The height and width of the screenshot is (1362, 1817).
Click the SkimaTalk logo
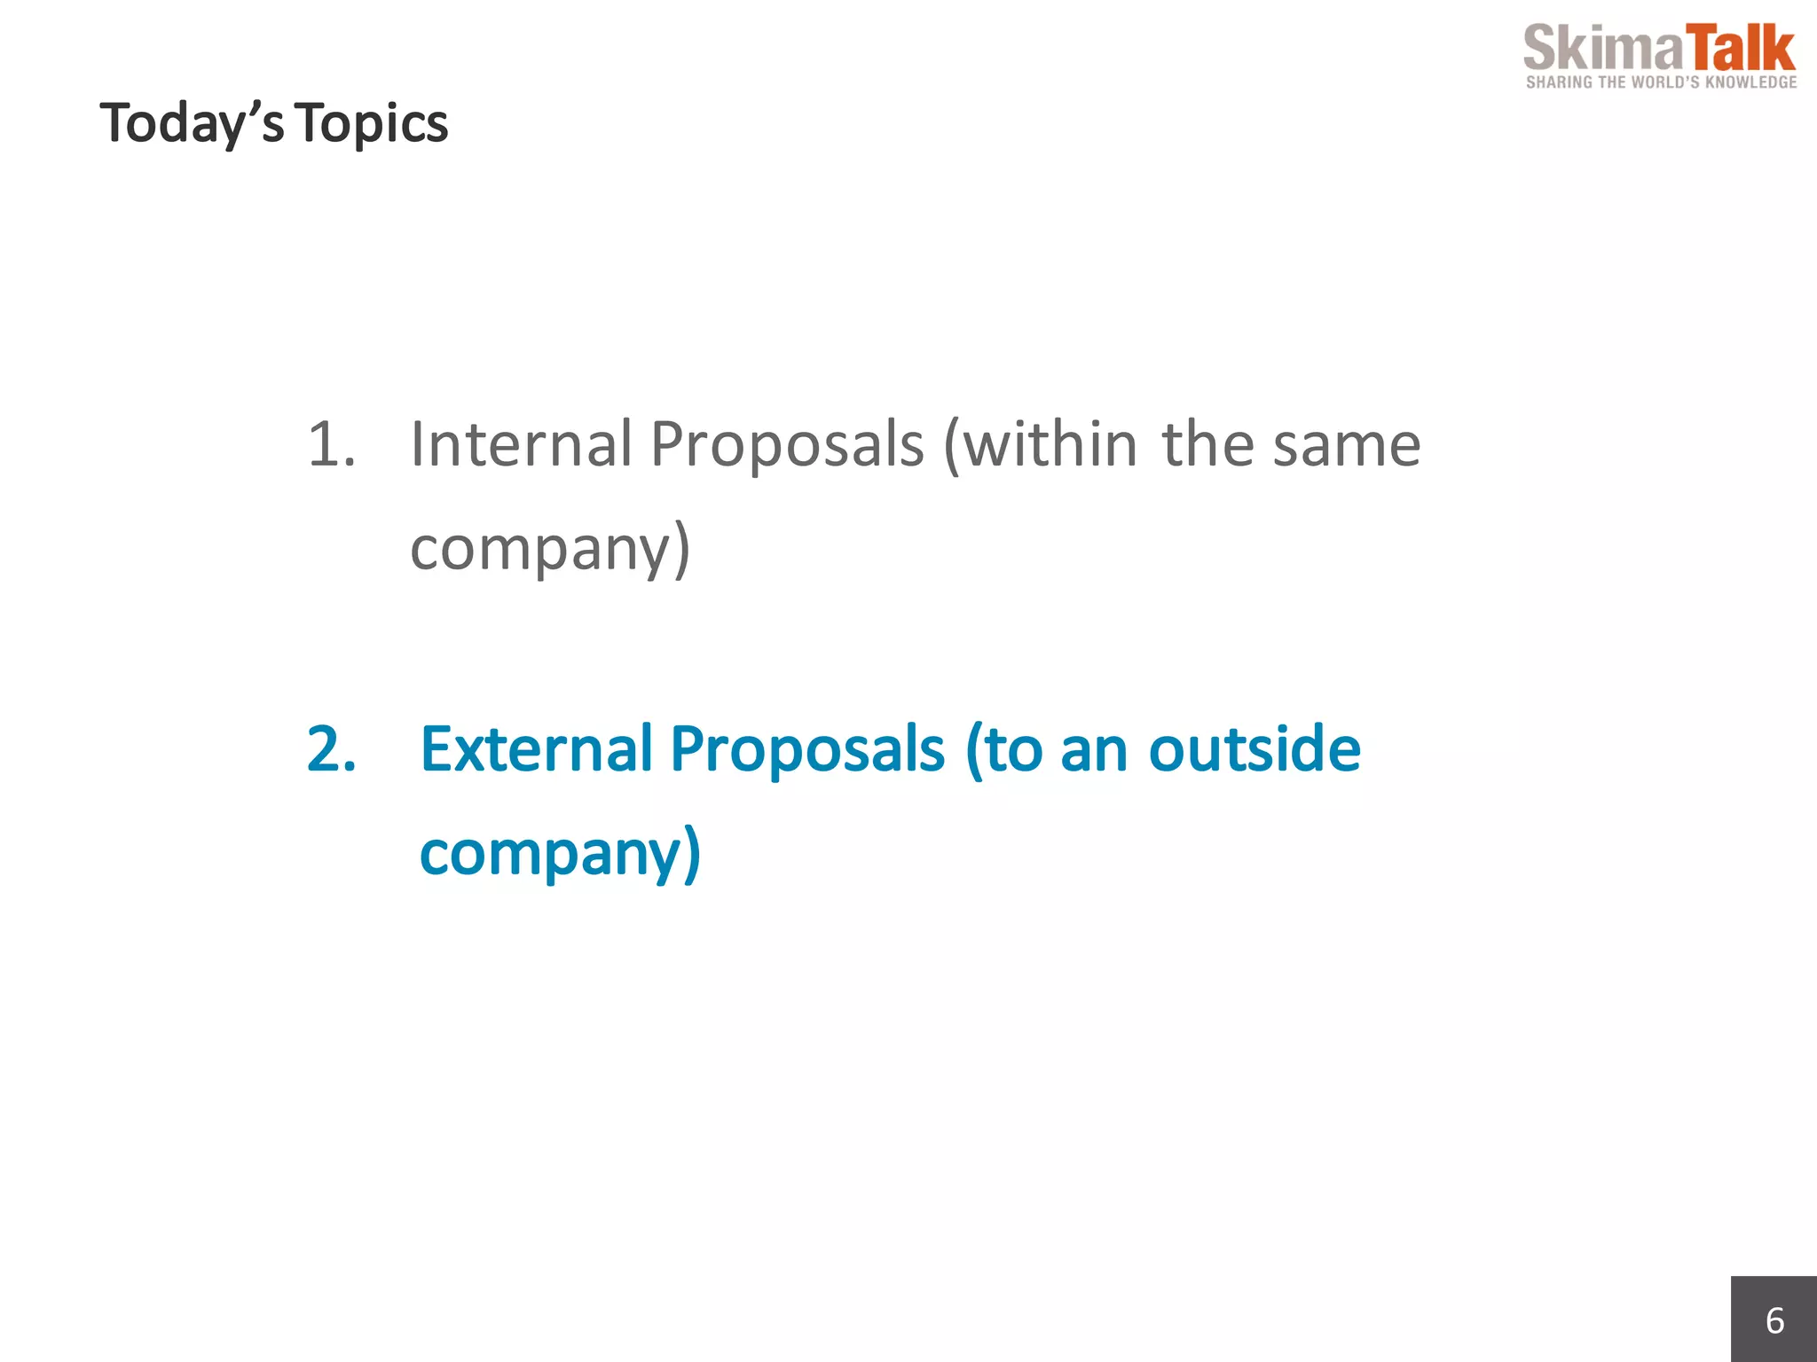(x=1660, y=57)
